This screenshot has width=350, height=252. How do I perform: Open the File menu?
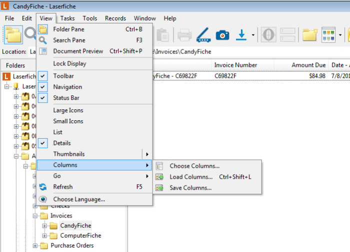[x=9, y=18]
